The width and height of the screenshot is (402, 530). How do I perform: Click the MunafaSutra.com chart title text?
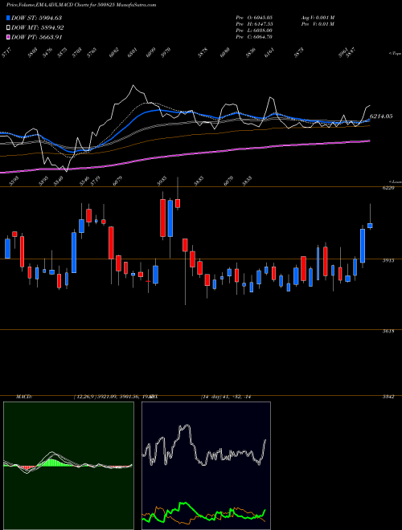click(81, 5)
